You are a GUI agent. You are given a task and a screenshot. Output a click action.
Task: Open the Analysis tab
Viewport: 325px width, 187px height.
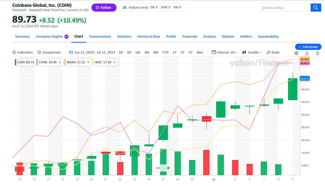[x=209, y=36]
